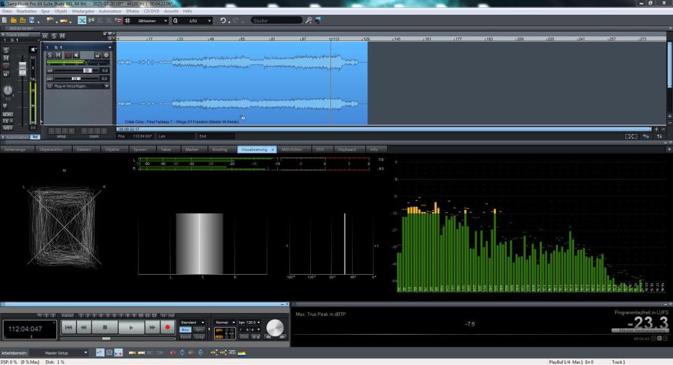Switch to the Keyboard tab
Screen dimensions: 673x365
347,150
